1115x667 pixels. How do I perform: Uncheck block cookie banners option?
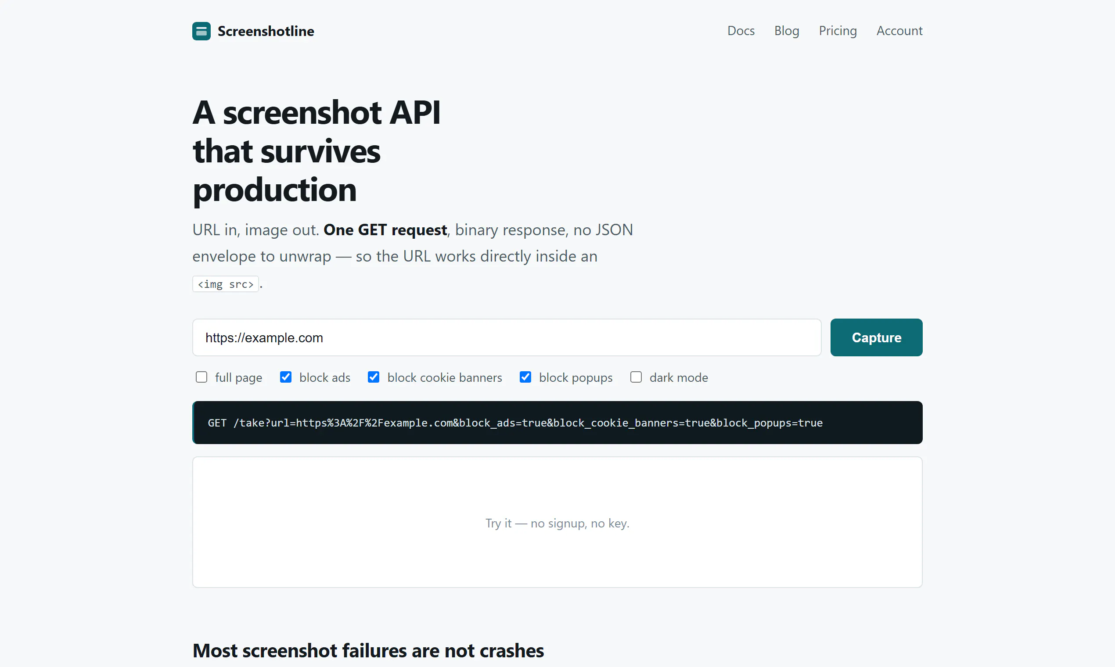[x=374, y=377]
